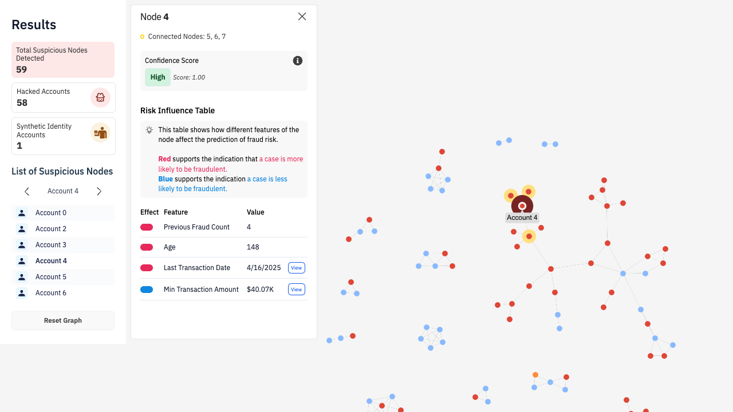
Task: Click the Total Suspicious Nodes Detected card
Action: pyautogui.click(x=63, y=60)
